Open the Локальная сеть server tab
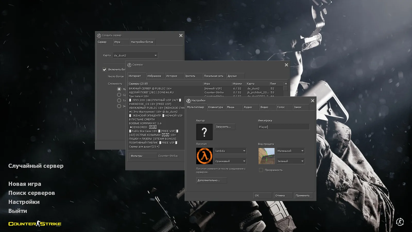 [214, 76]
